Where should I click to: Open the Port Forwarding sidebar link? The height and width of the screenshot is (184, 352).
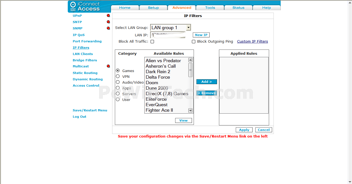[x=87, y=41]
